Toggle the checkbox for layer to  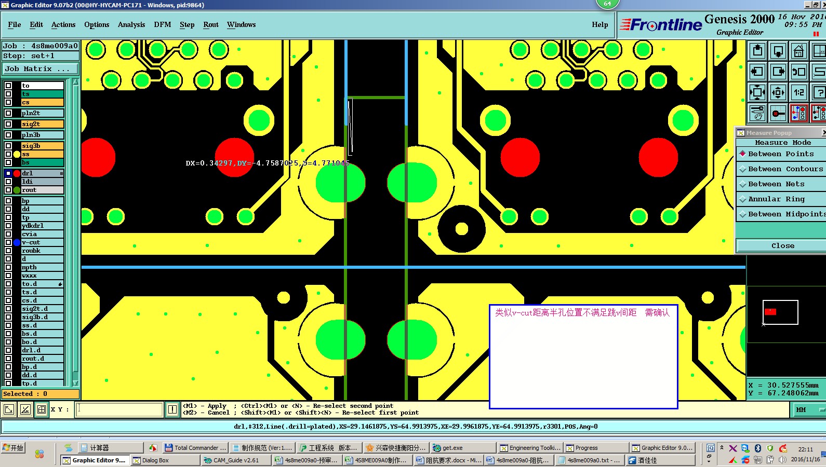(x=8, y=86)
